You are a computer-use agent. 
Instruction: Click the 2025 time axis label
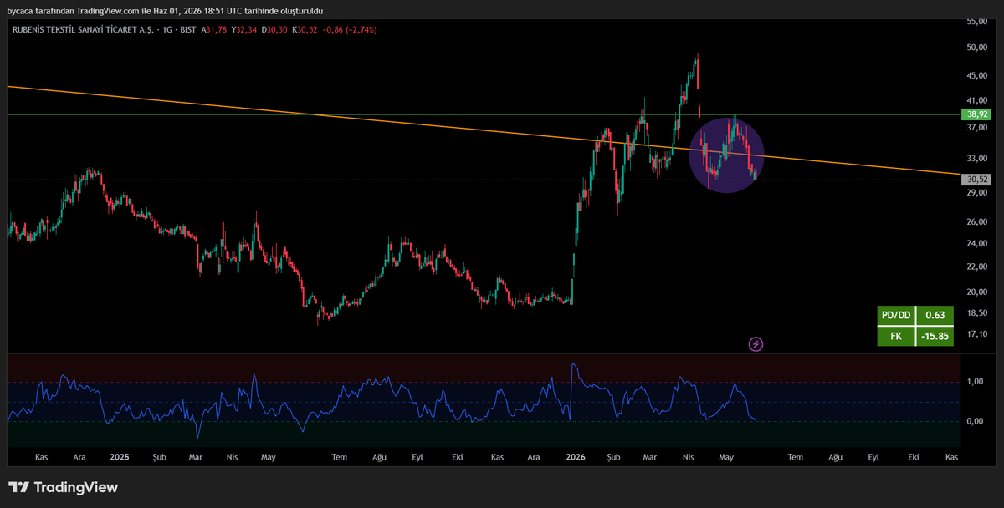(119, 457)
